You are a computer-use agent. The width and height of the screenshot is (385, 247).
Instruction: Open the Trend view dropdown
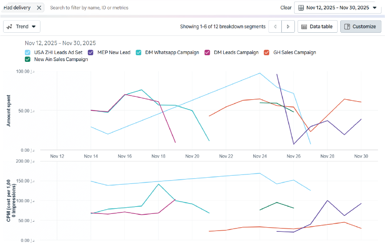pyautogui.click(x=33, y=26)
